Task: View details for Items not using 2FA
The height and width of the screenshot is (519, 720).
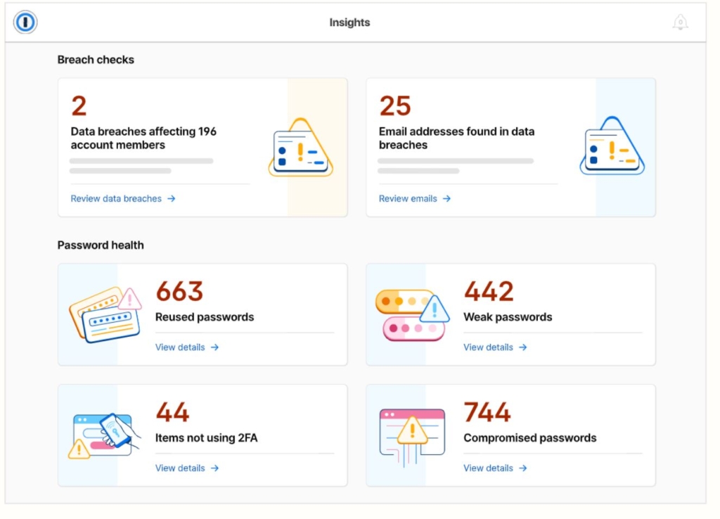Action: coord(181,468)
